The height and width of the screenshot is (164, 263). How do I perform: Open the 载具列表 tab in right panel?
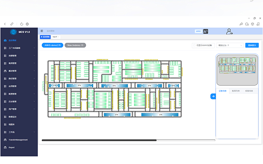[236, 91]
